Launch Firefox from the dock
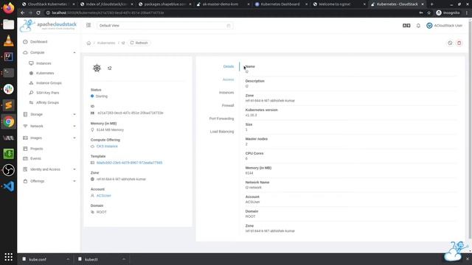Screen dimensions: 472x265 (x=8, y=8)
